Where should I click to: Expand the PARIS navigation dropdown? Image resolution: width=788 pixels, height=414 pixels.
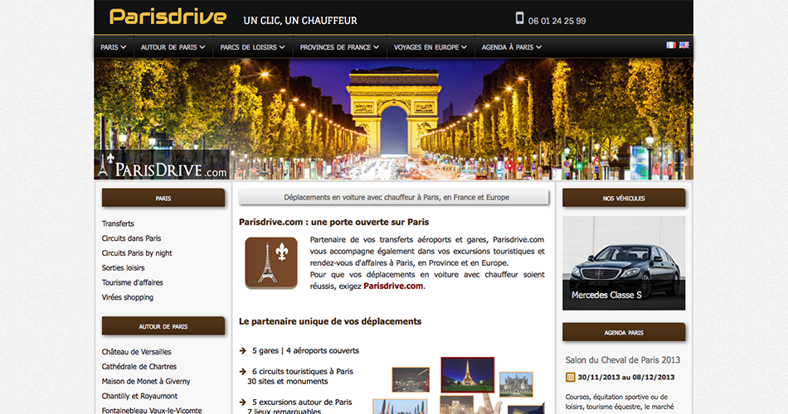113,47
